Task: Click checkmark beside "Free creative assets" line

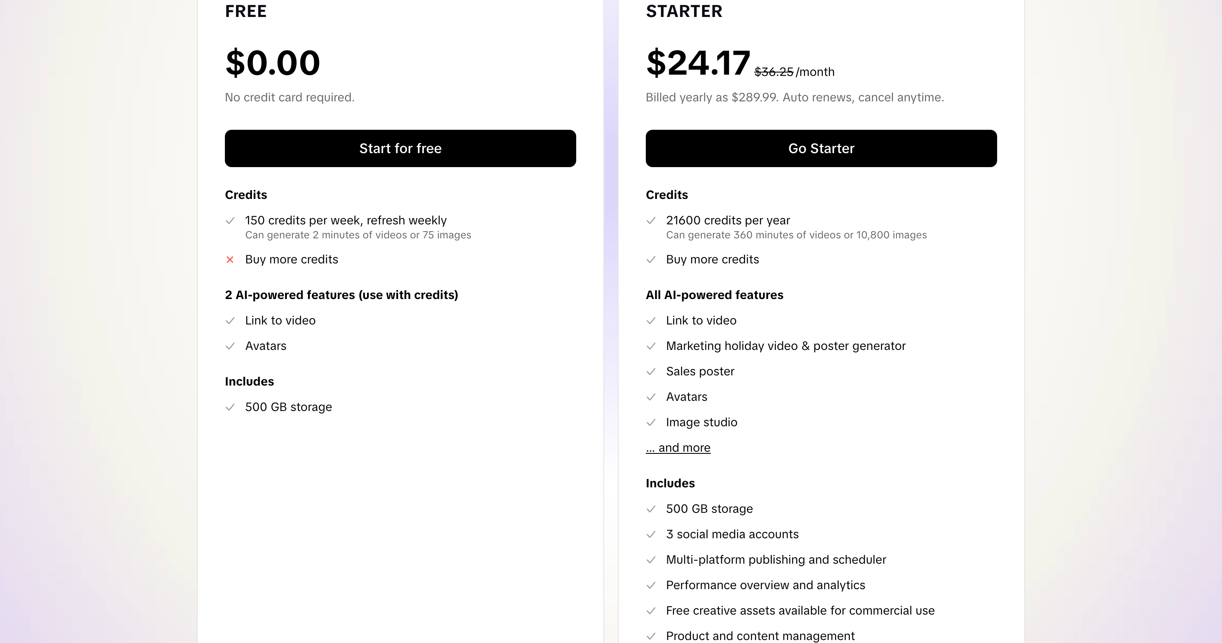Action: 651,611
